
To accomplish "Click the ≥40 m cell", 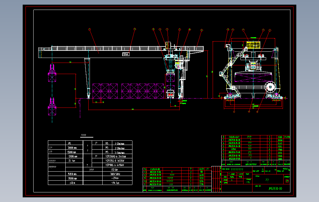I will coord(72,183).
